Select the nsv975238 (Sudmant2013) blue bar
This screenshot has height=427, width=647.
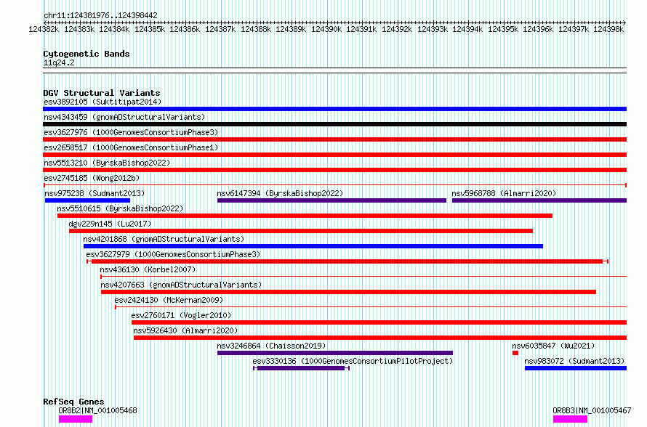click(87, 200)
